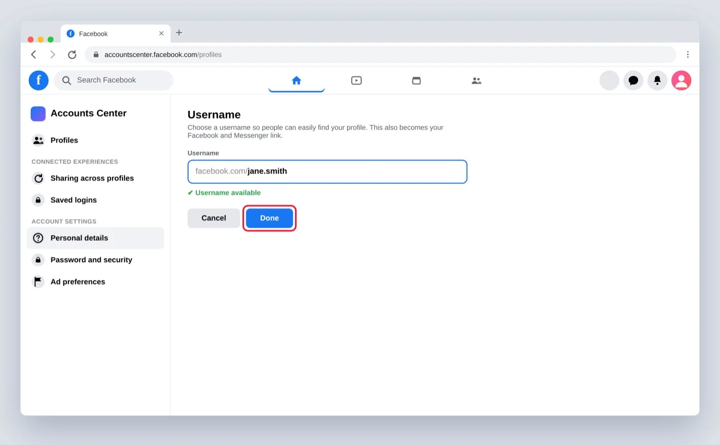This screenshot has height=445, width=720.
Task: Click the Profiles people icon
Action: point(38,140)
